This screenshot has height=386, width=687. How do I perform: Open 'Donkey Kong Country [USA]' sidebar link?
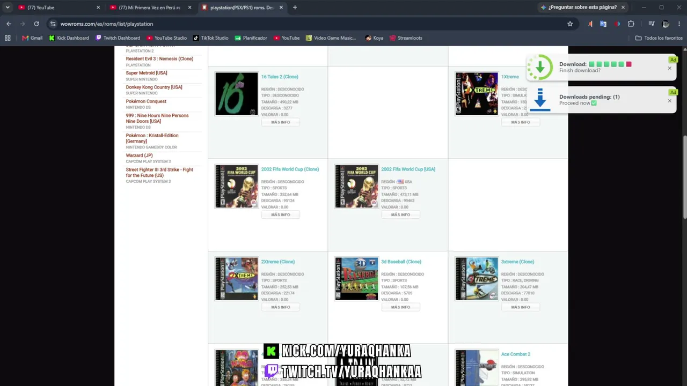click(x=154, y=87)
